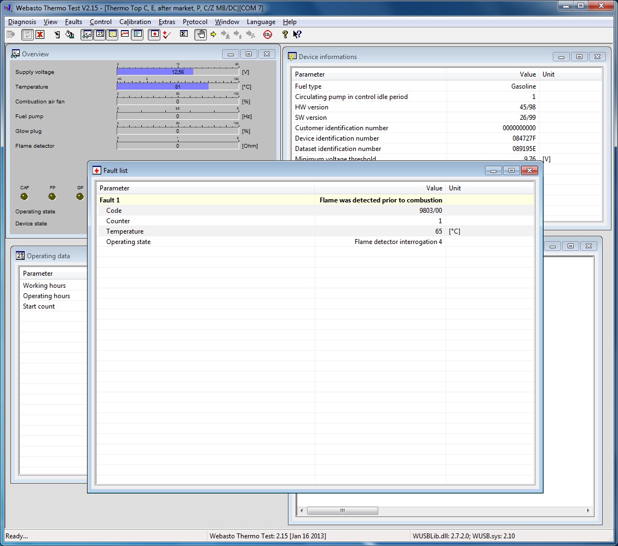The height and width of the screenshot is (546, 618).
Task: Click the horizontal scrollbar thumb at bottom
Action: [x=343, y=510]
